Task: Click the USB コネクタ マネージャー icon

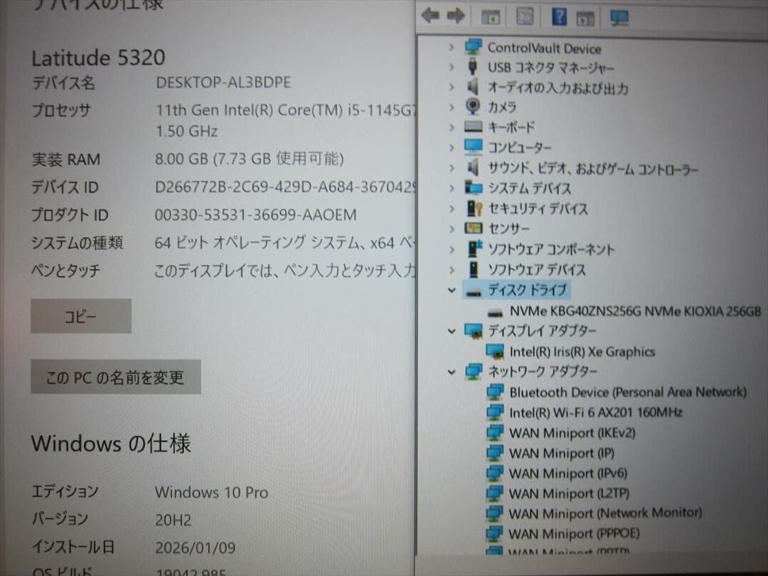Action: tap(473, 67)
